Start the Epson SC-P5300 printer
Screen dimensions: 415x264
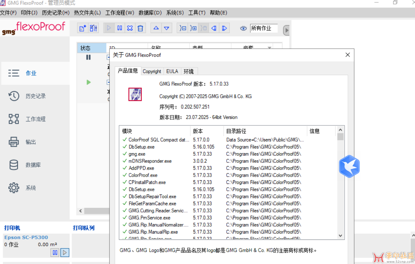[65, 253]
